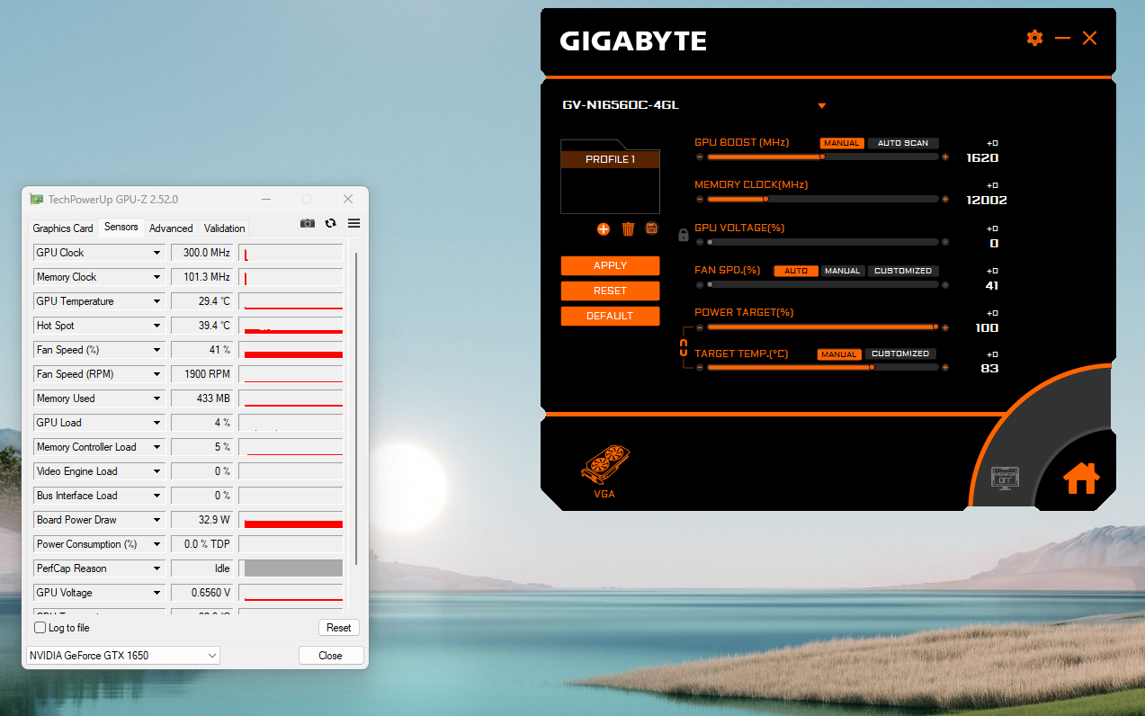Click the add profile plus icon

click(x=604, y=229)
